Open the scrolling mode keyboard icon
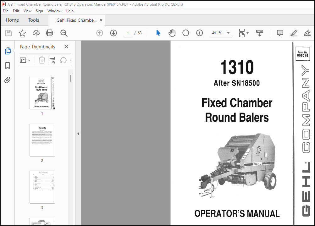The width and height of the screenshot is (315, 226). pyautogui.click(x=260, y=33)
